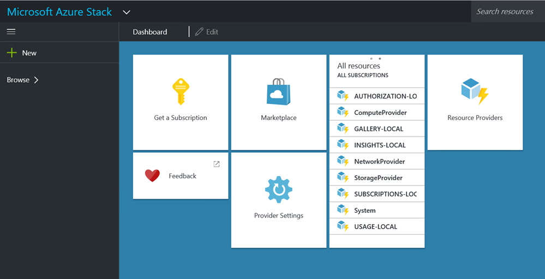Screen dimensions: 545x279
Task: Click ALL SUBSCRIPTIONS subtitle
Action: [x=363, y=75]
